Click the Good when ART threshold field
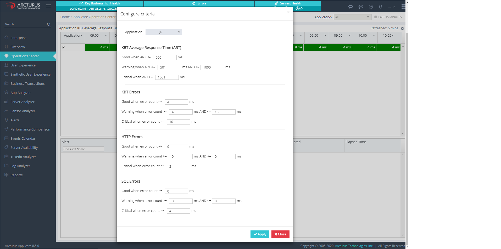Image resolution: width=501 pixels, height=249 pixels. click(x=165, y=58)
